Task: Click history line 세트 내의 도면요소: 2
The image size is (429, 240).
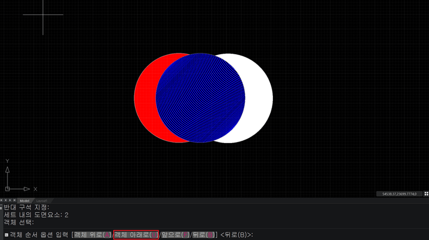Action: [36, 215]
